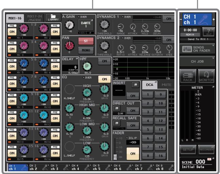Toggle the MIX 1 send ON button
Screen dimensions: 220x174
pyautogui.click(x=12, y=32)
